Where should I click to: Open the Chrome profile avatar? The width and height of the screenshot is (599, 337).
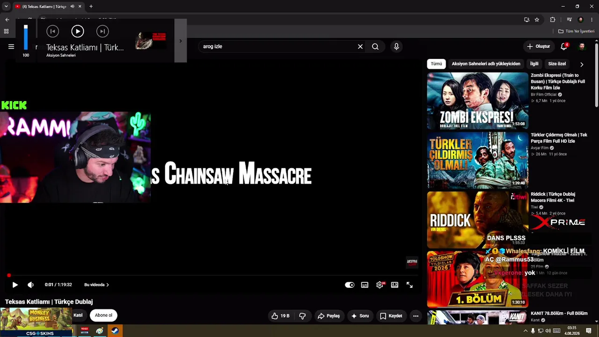point(581,20)
